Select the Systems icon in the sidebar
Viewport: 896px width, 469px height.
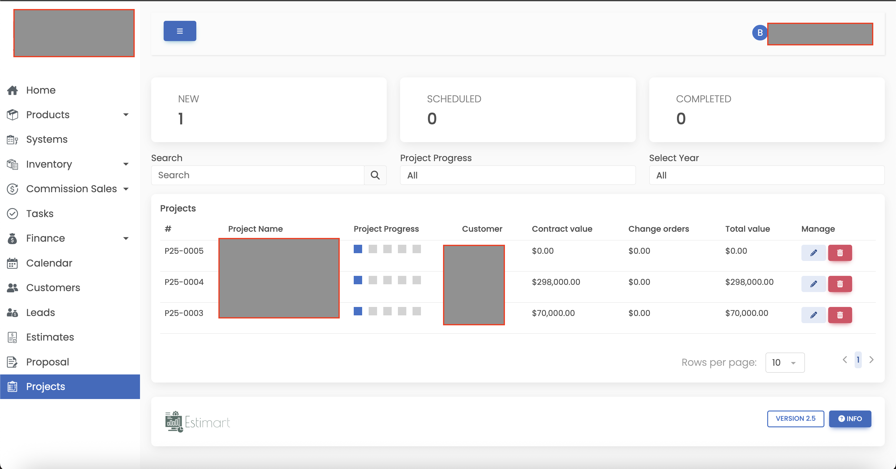12,139
